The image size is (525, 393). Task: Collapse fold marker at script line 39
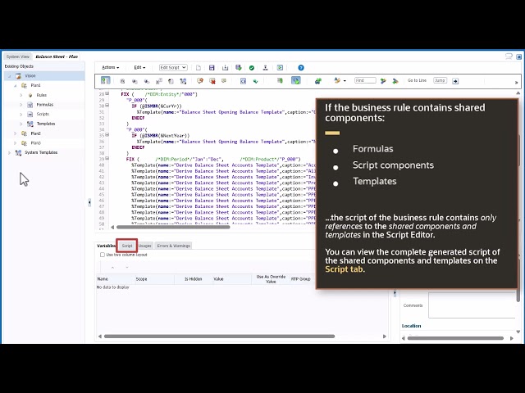pos(107,158)
